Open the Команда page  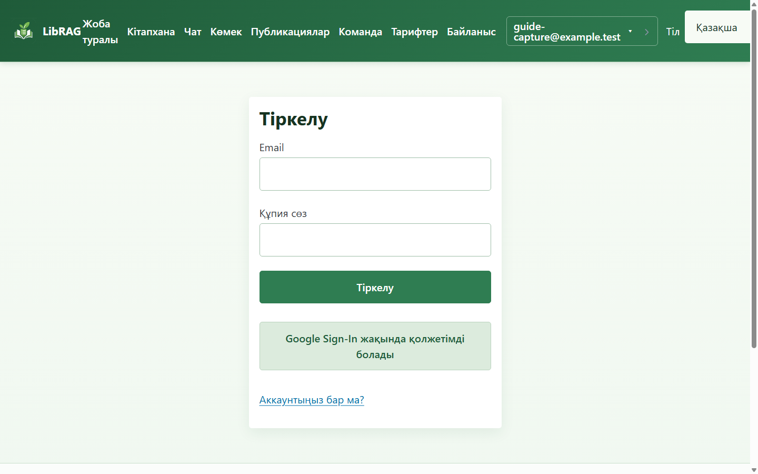pyautogui.click(x=361, y=32)
